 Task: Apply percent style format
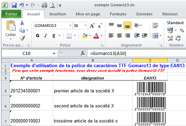click(182, 30)
